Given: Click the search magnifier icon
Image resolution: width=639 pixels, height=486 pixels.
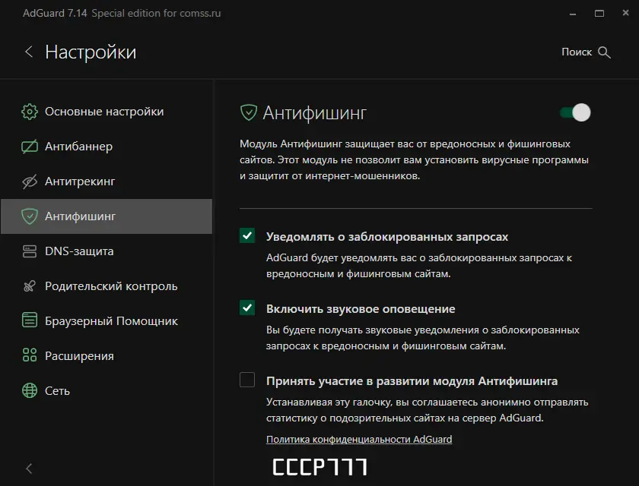Looking at the screenshot, I should [605, 52].
